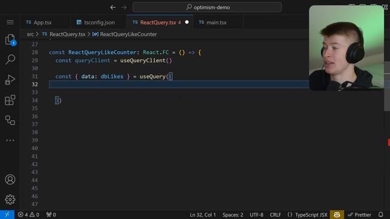
Task: Click the closing brace on line 34
Action: pos(57,100)
